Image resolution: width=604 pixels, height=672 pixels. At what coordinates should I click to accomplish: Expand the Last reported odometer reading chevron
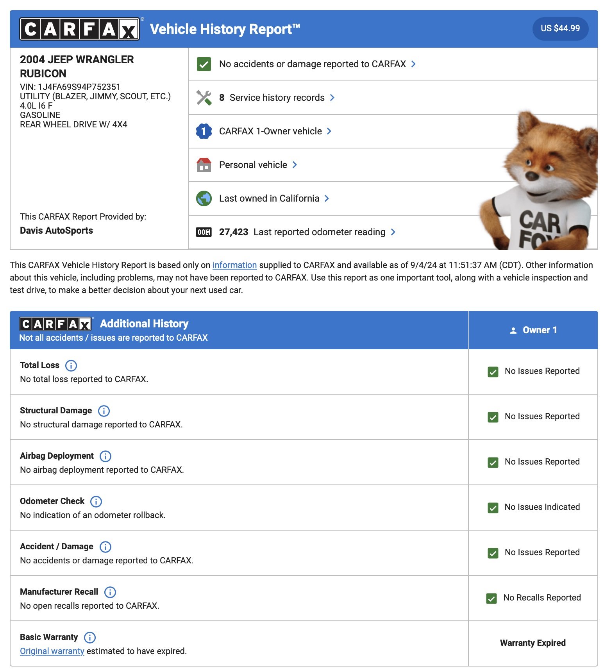point(393,232)
